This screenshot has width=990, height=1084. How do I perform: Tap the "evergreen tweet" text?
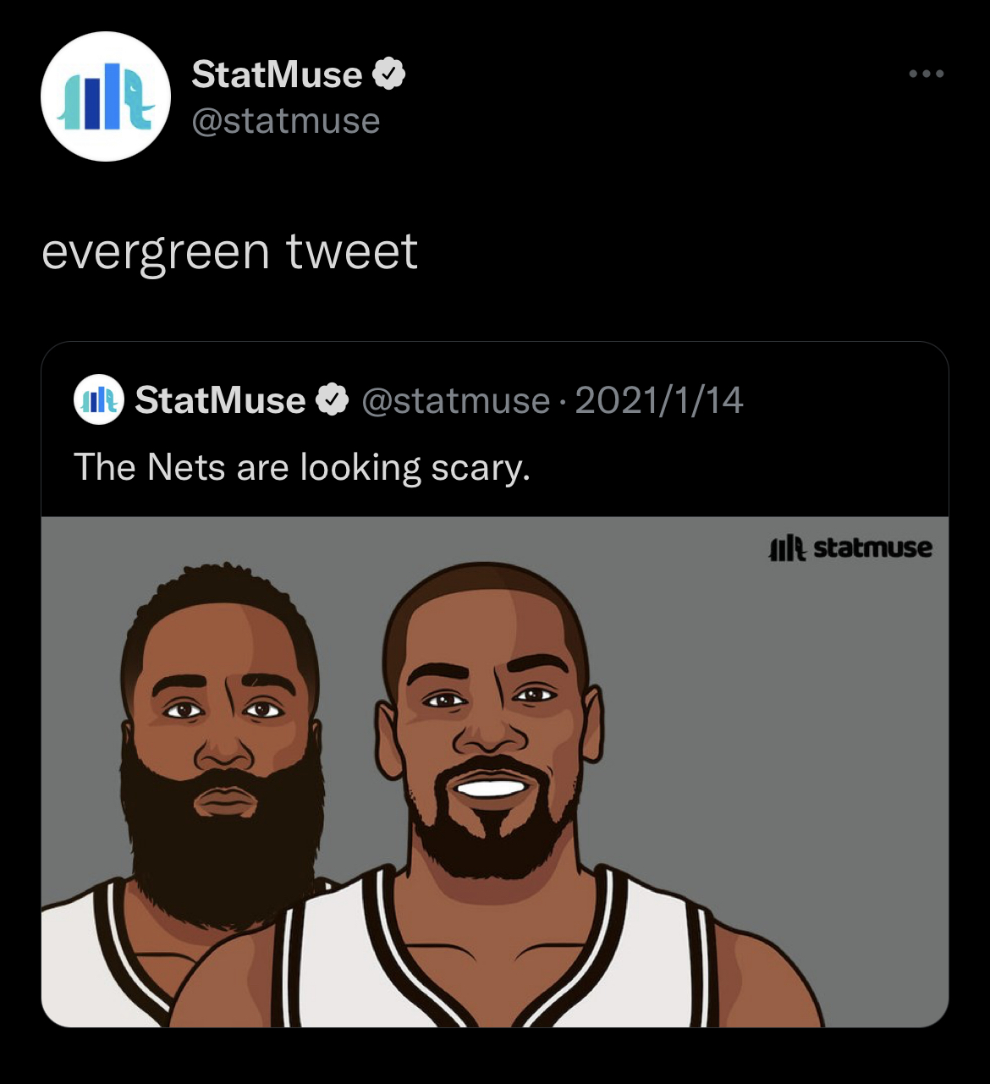point(229,251)
